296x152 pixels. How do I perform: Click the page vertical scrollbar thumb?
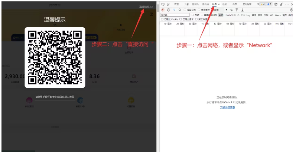158,7
